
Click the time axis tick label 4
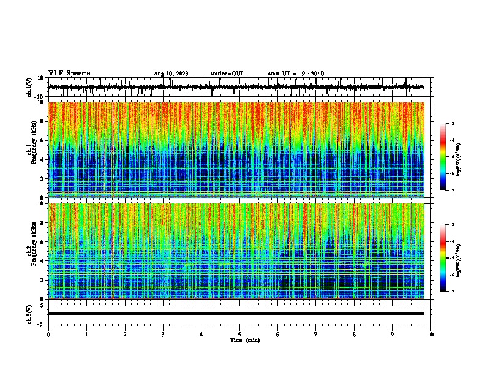pyautogui.click(x=201, y=335)
